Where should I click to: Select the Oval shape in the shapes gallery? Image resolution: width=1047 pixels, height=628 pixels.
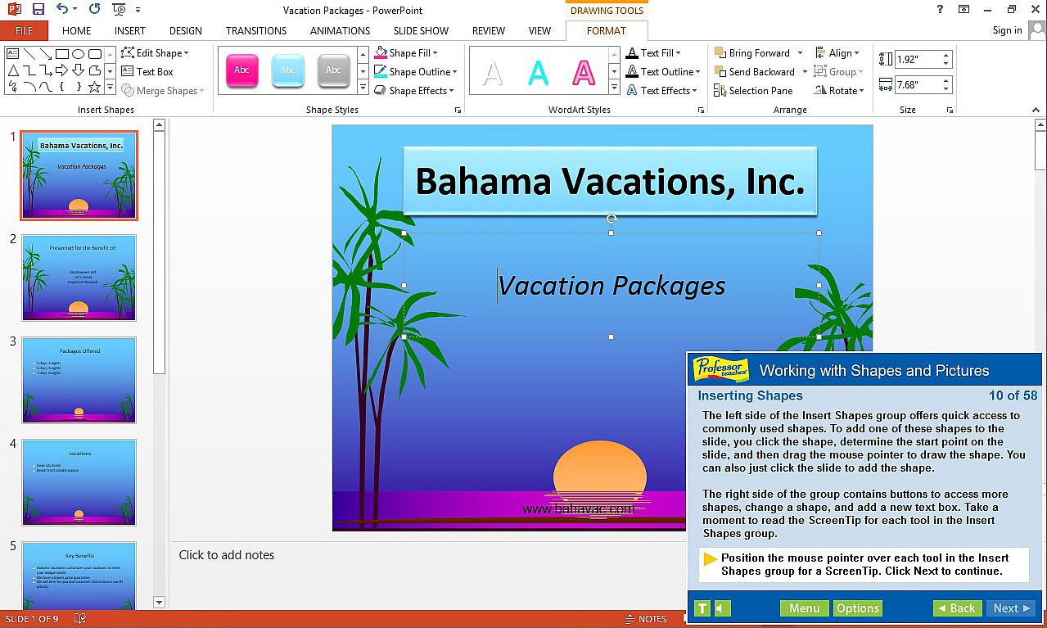79,54
